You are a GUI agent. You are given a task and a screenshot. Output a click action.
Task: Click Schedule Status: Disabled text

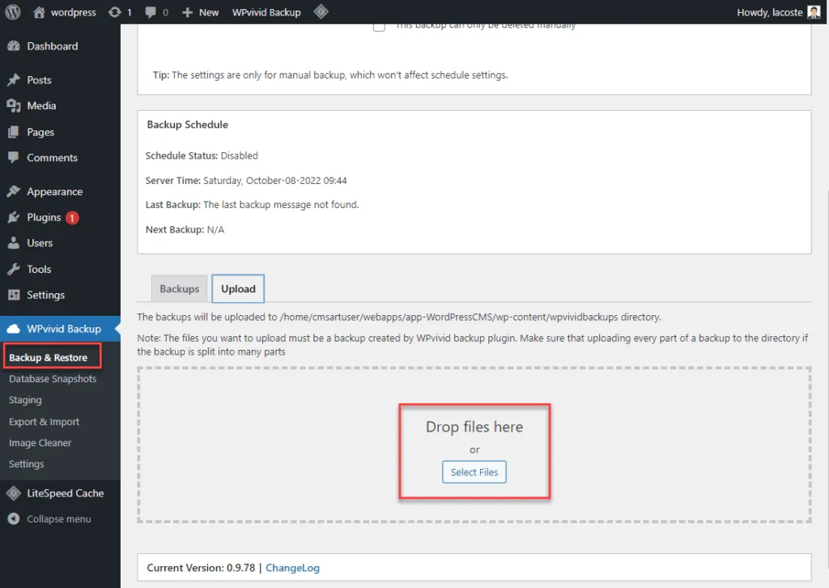tap(202, 156)
